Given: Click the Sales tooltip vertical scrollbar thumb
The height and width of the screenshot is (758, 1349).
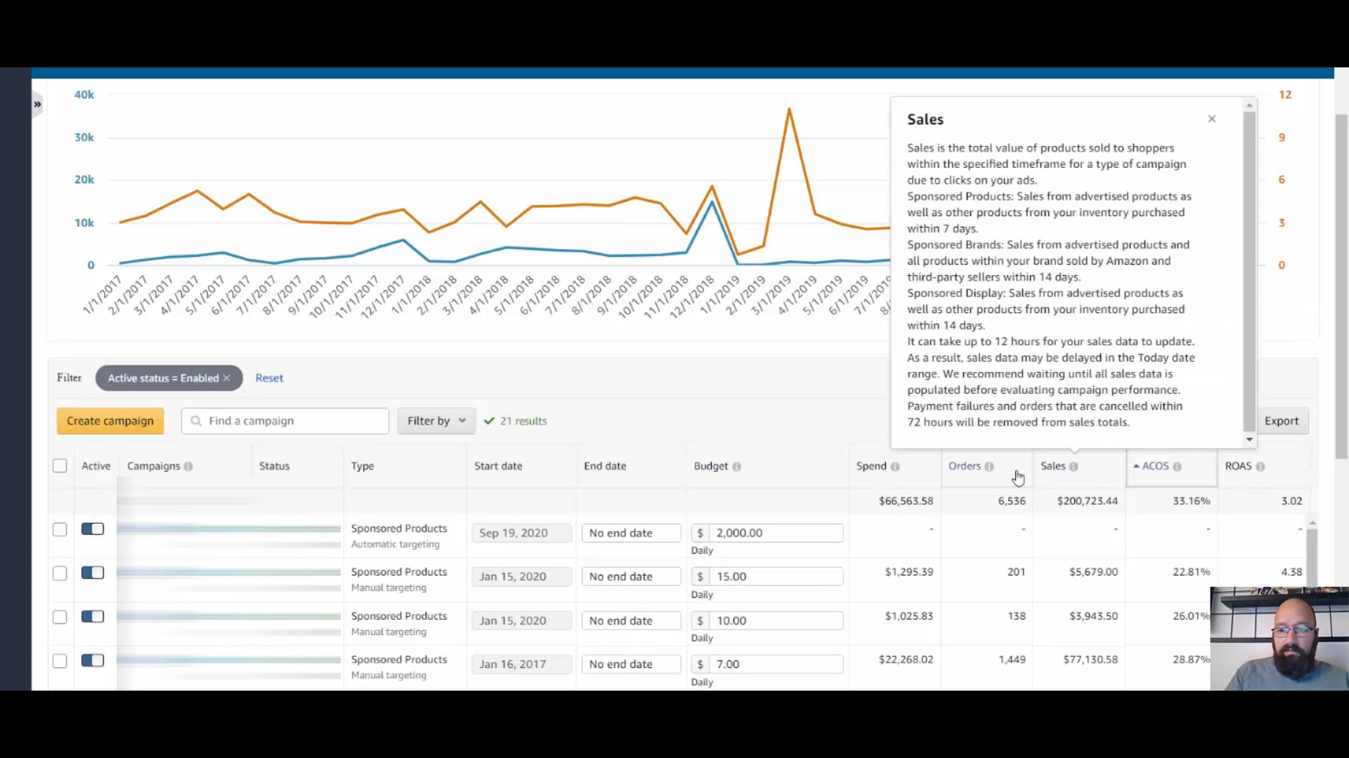Looking at the screenshot, I should pos(1249,270).
